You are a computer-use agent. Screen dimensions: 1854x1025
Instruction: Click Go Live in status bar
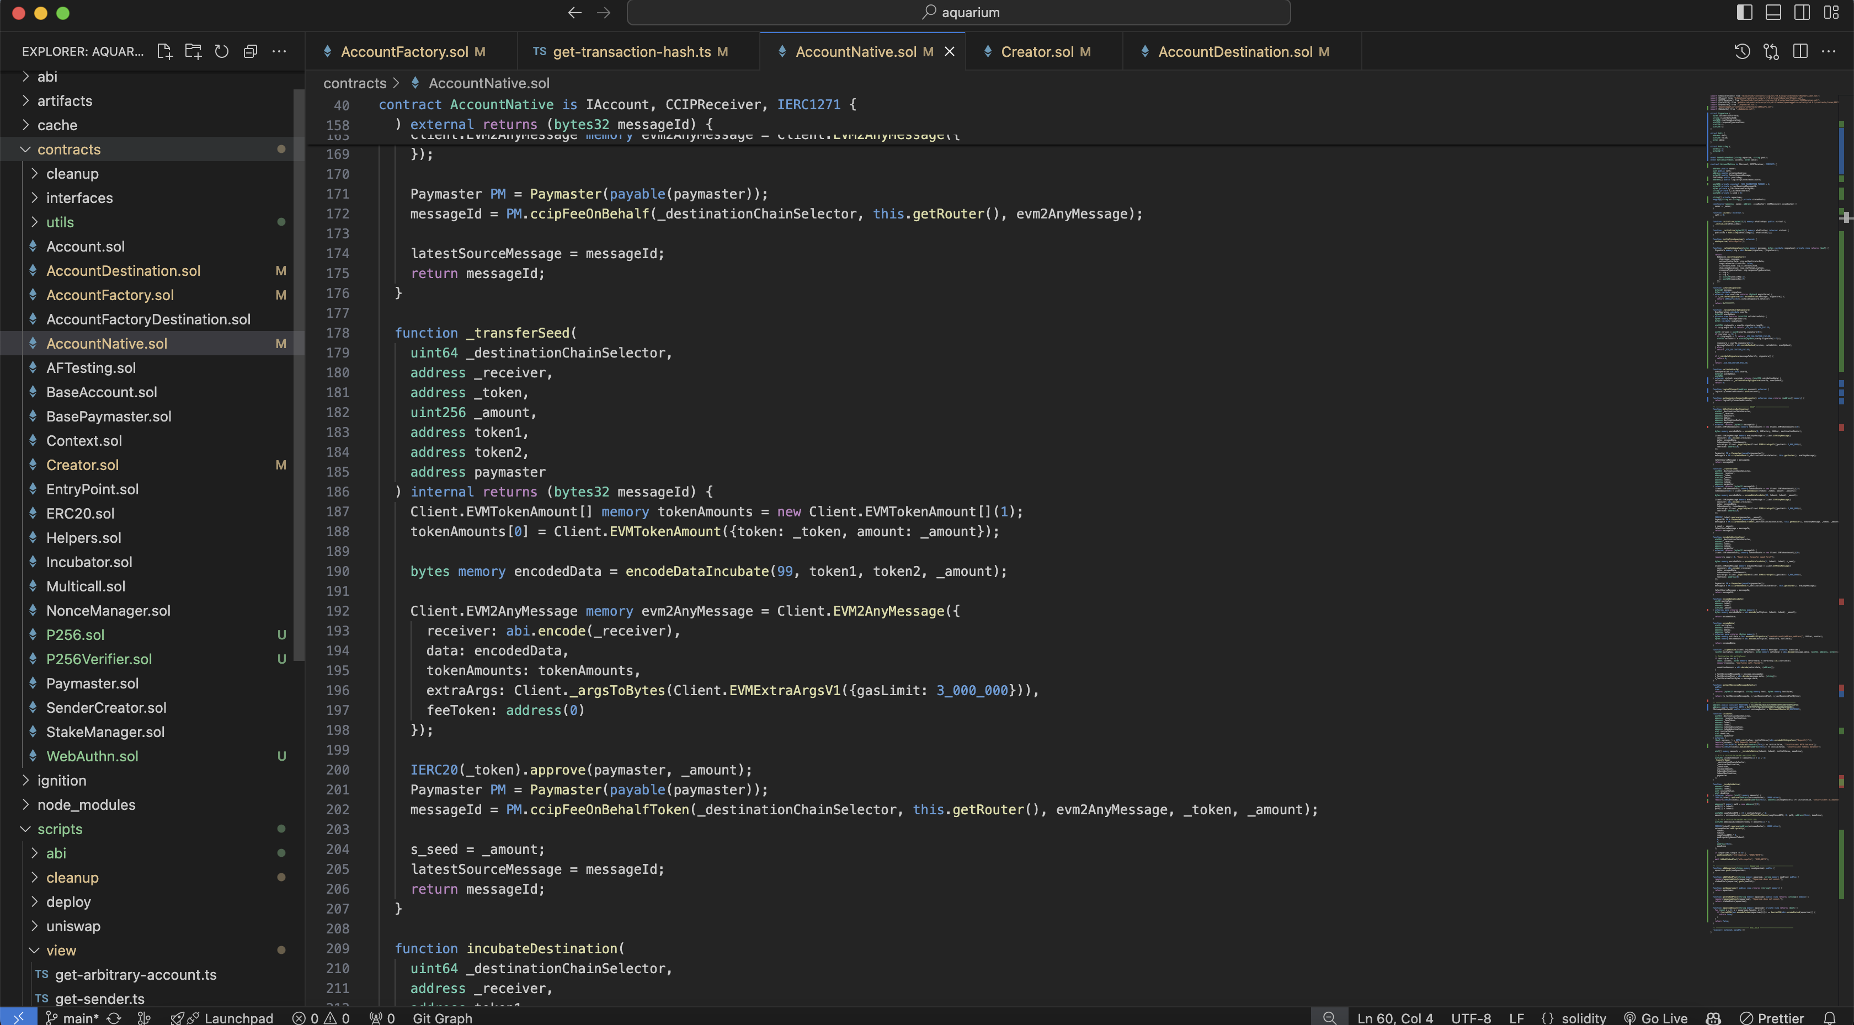1656,1018
